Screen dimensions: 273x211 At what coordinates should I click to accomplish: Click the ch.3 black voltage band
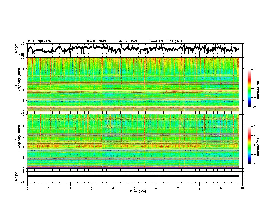coord(133,176)
